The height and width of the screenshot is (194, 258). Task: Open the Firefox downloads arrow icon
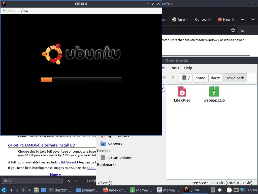[x=243, y=30]
